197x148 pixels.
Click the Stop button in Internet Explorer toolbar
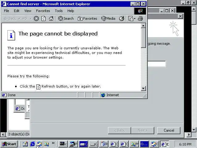tap(36, 18)
